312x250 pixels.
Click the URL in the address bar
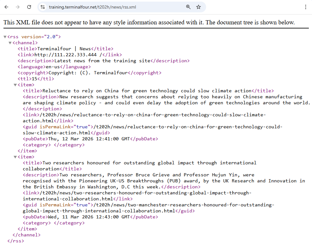coord(92,7)
